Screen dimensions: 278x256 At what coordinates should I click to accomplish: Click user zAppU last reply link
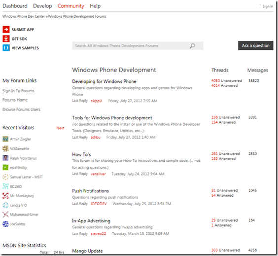point(97,101)
